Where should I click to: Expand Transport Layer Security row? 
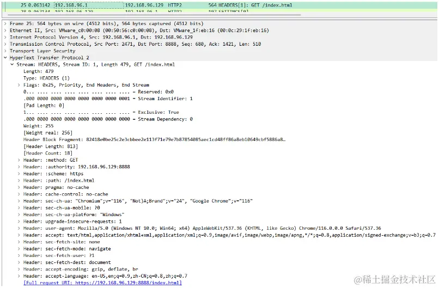pos(5,51)
